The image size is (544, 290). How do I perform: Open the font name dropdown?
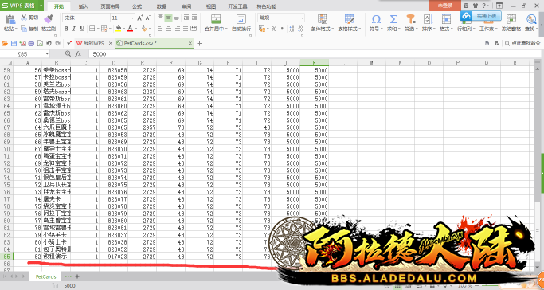point(86,18)
